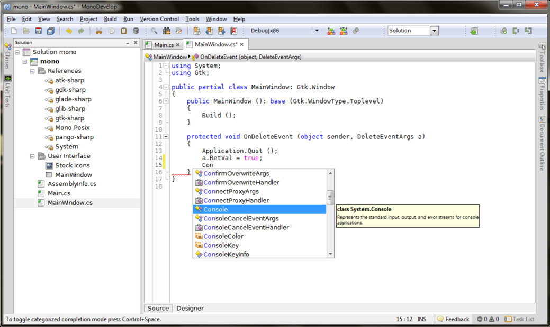Screen dimensions: 550x327
Task: Open the Build menu
Action: [x=110, y=19]
